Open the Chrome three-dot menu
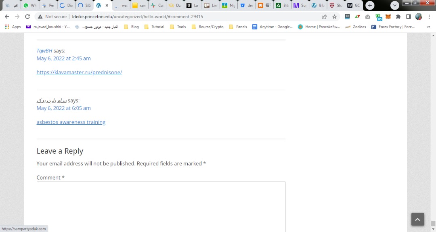This screenshot has width=436, height=232. (x=429, y=17)
